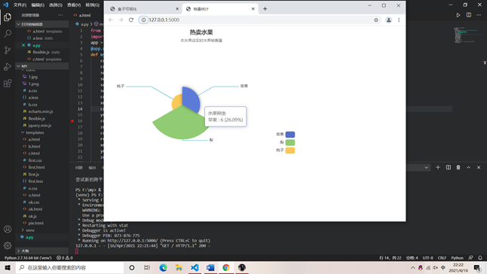The width and height of the screenshot is (487, 274).
Task: Open the Accounts icon in activity bar
Action: 8,229
